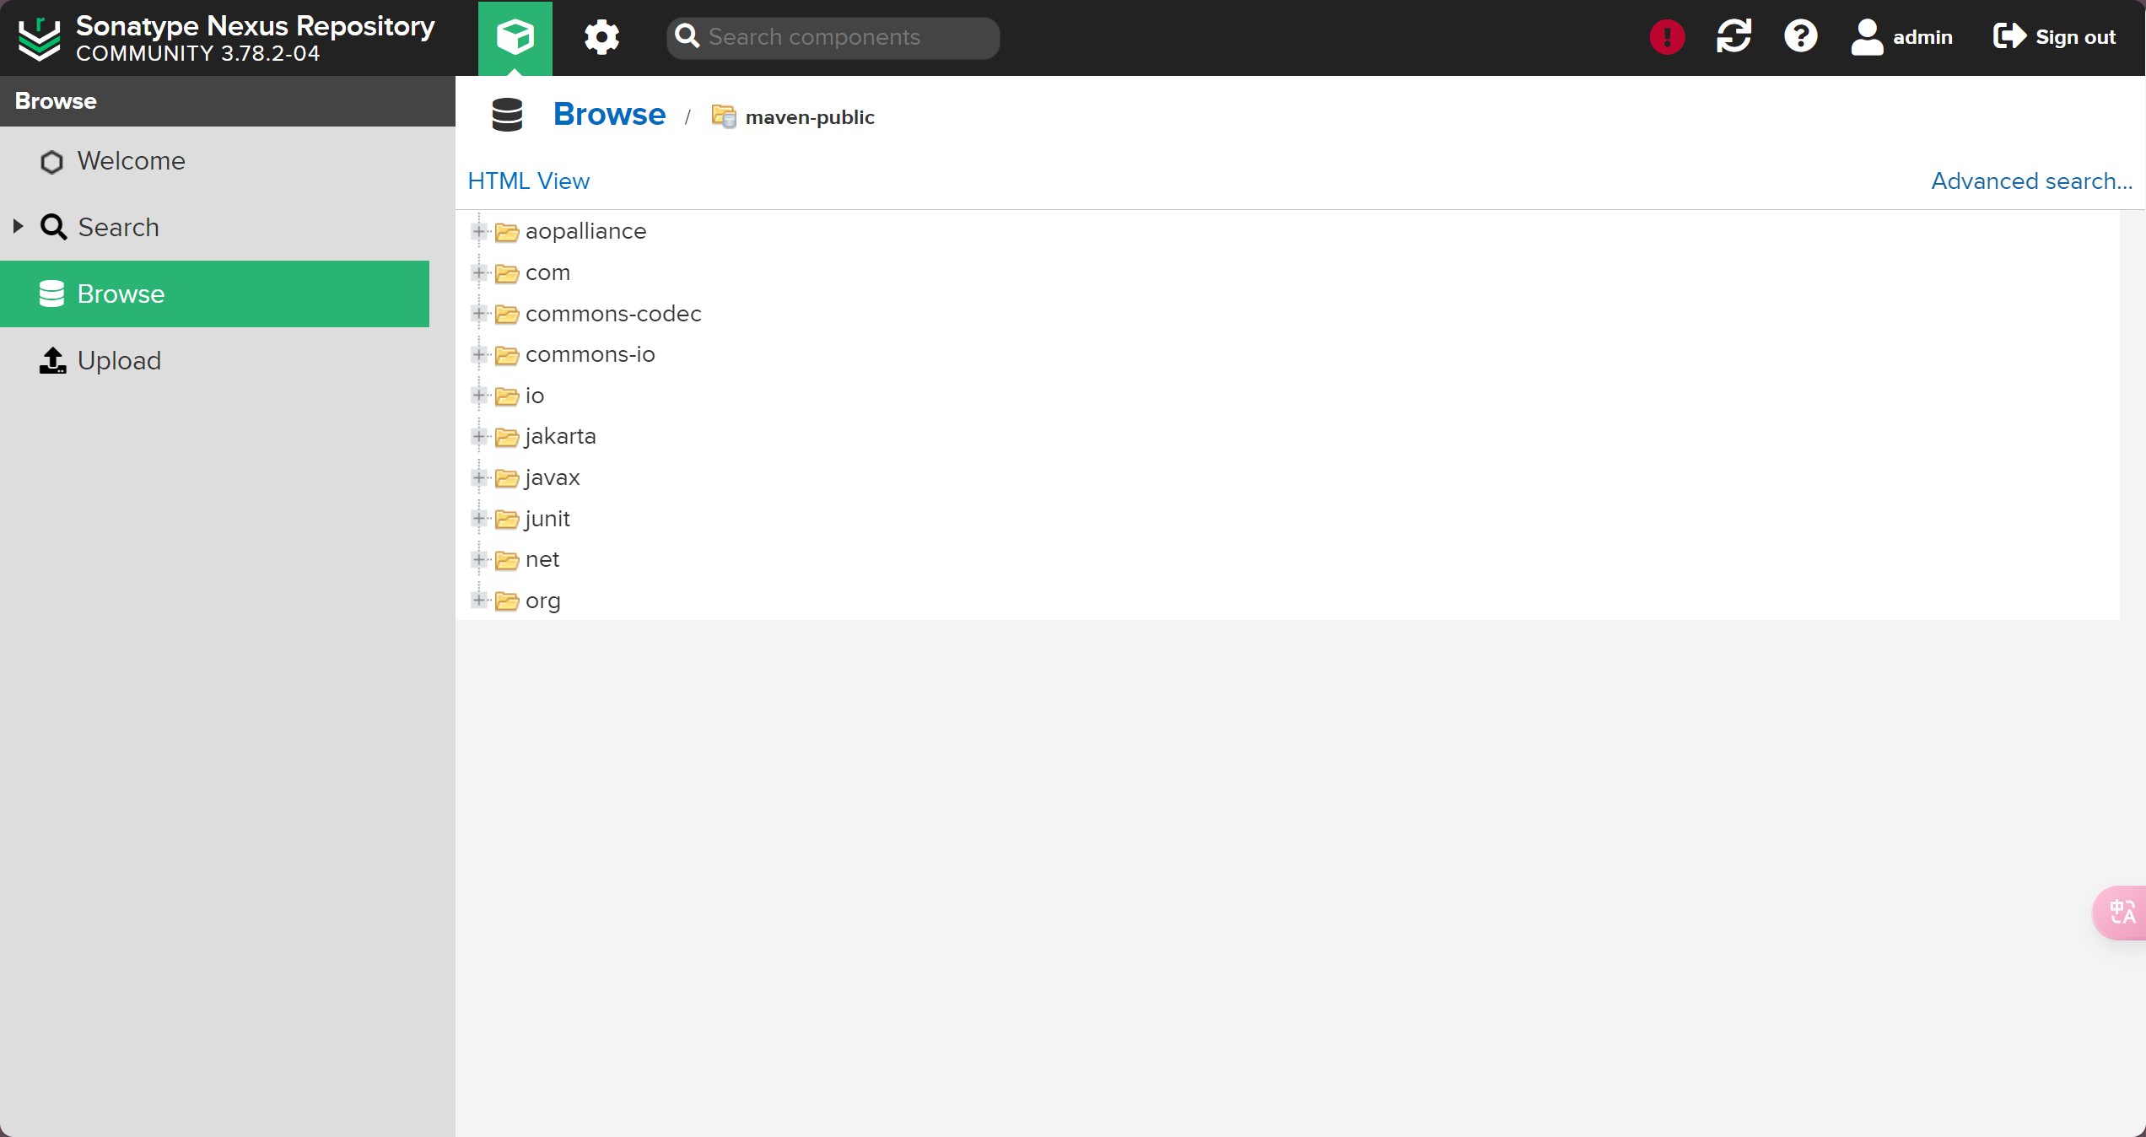Screen dimensions: 2146x1137
Task: Open the Advanced search link
Action: (x=2032, y=181)
